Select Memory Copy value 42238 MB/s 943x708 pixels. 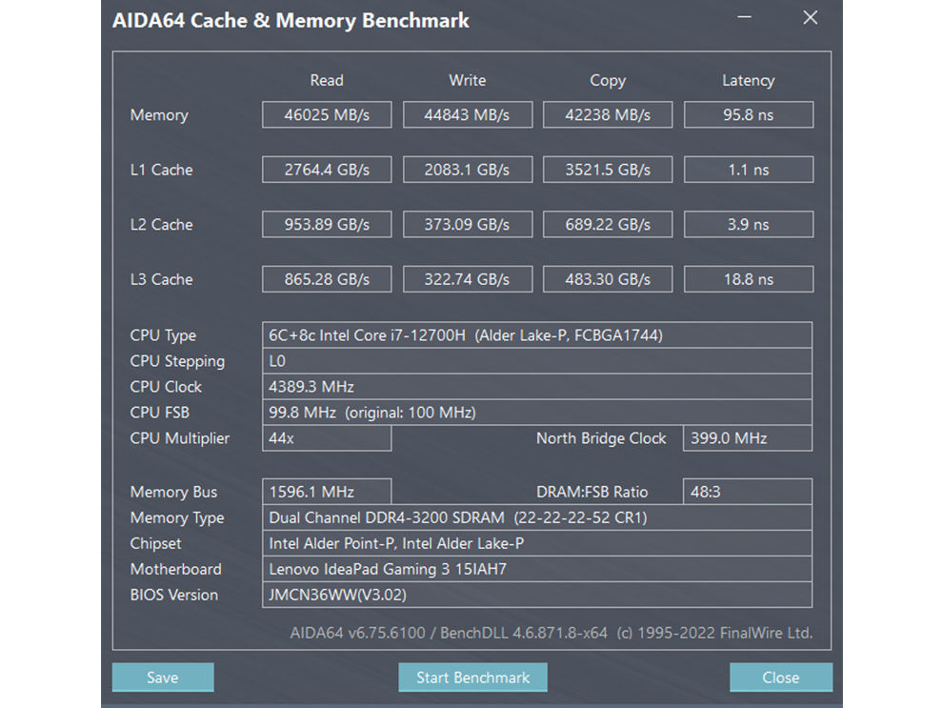[x=608, y=114]
